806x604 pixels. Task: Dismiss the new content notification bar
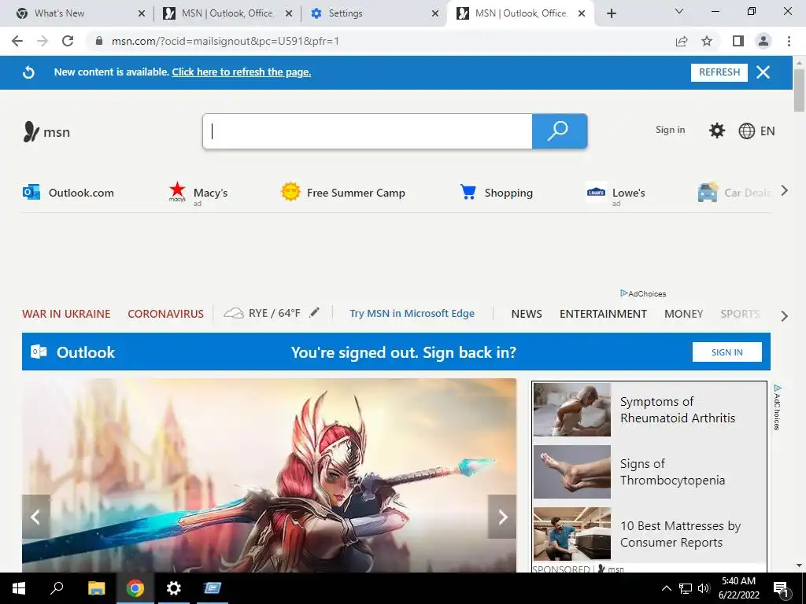pos(763,72)
